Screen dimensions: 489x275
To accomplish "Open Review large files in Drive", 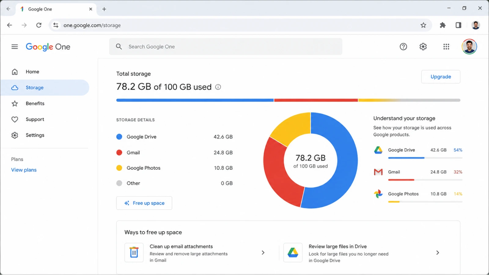I will coord(362,253).
